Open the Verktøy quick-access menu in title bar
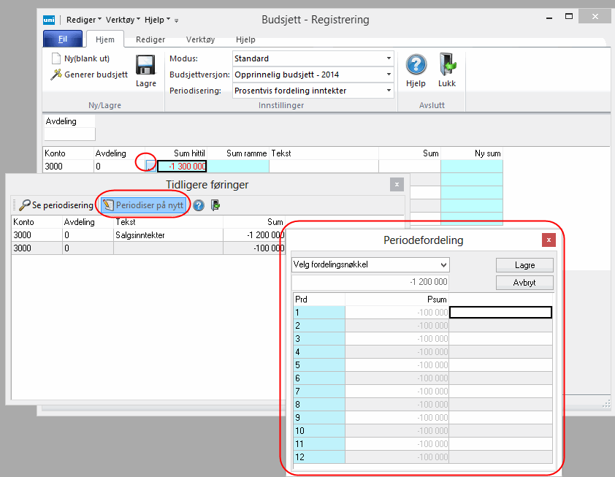615x477 pixels. (x=123, y=20)
